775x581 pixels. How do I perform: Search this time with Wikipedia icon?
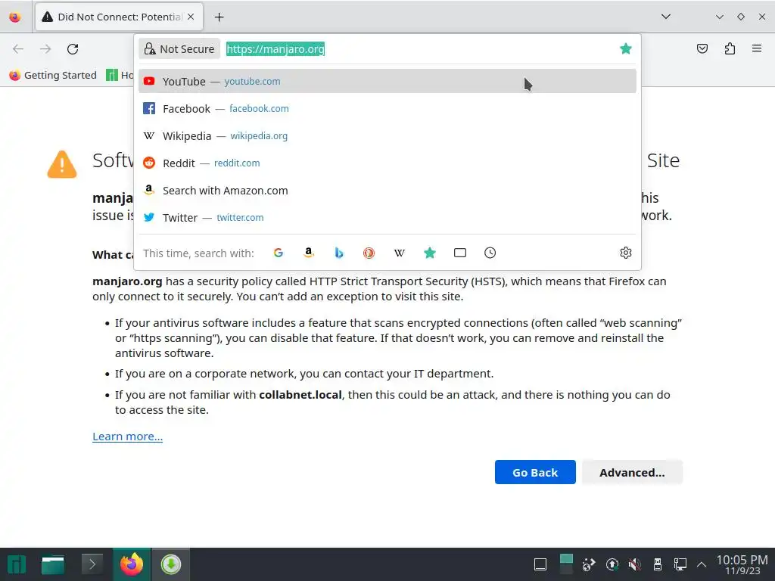point(400,253)
